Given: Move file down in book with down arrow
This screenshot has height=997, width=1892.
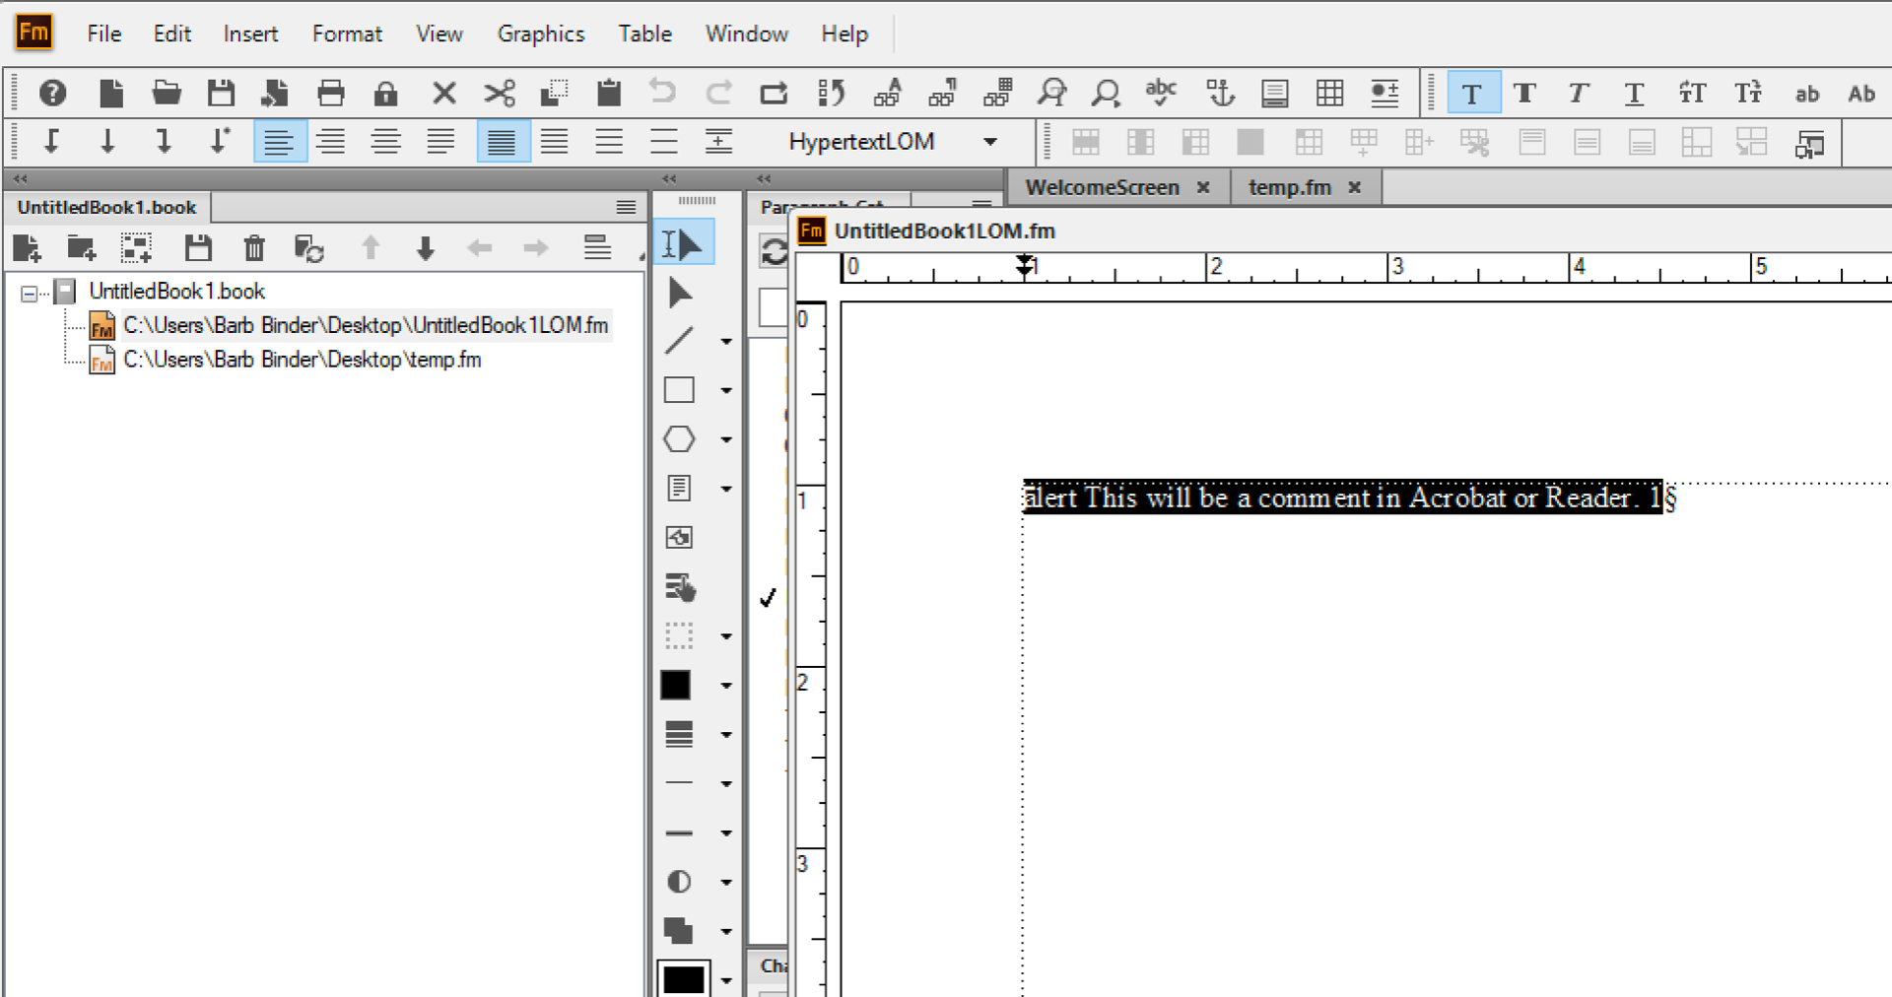Looking at the screenshot, I should click(426, 247).
